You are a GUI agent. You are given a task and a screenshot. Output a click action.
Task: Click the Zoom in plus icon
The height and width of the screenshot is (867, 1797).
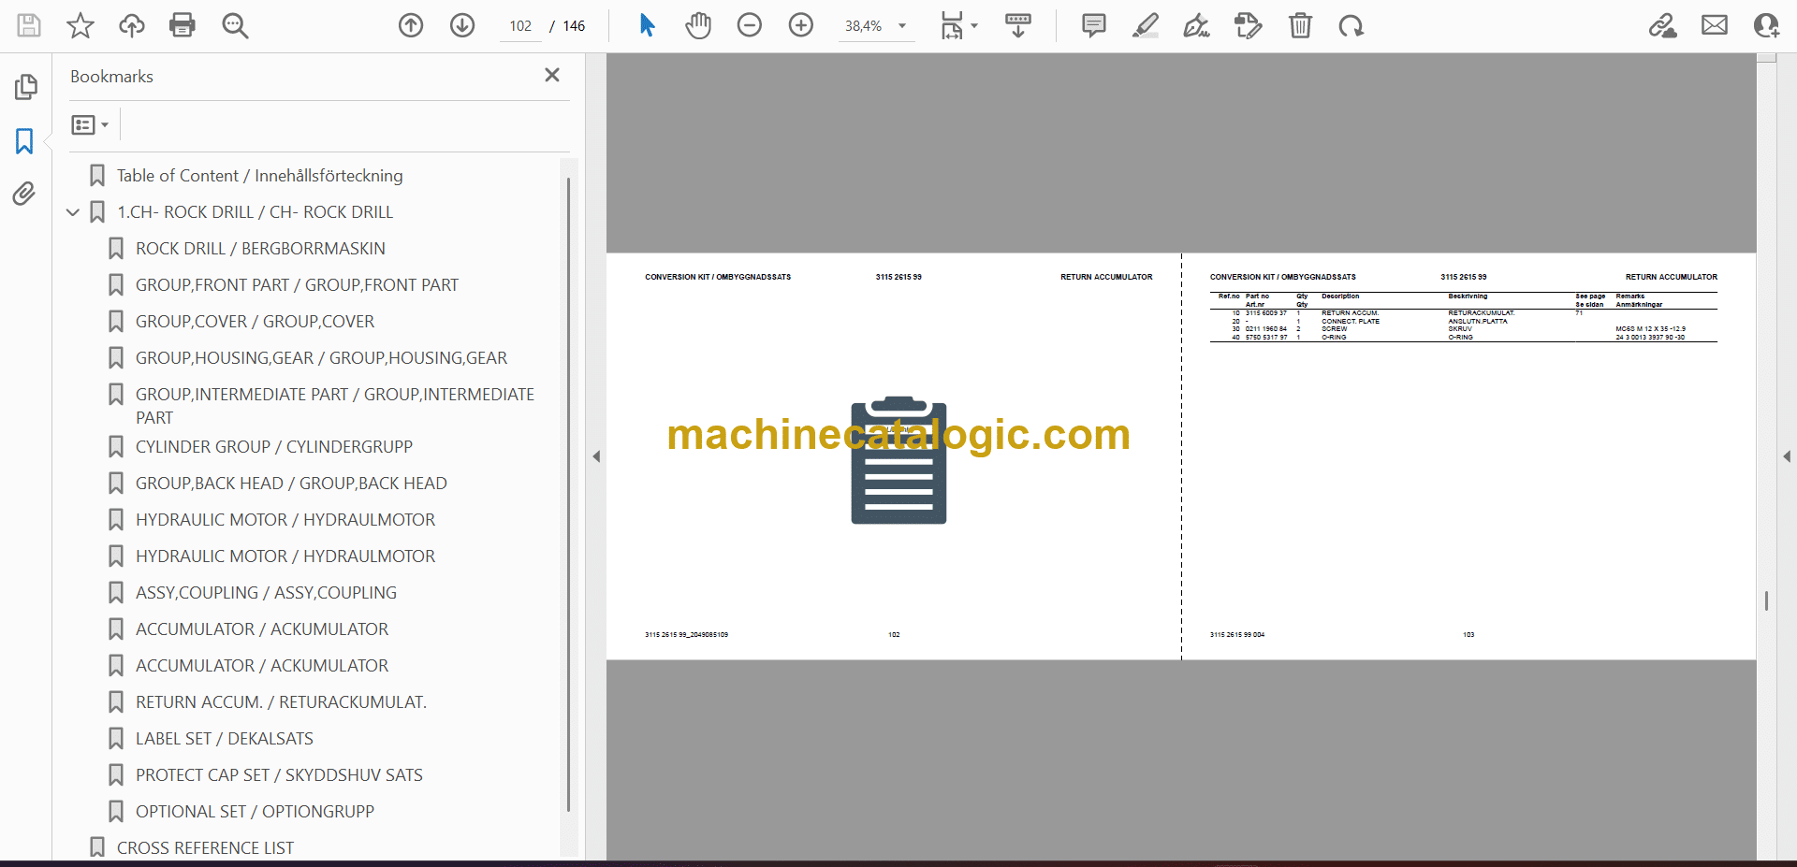point(801,25)
